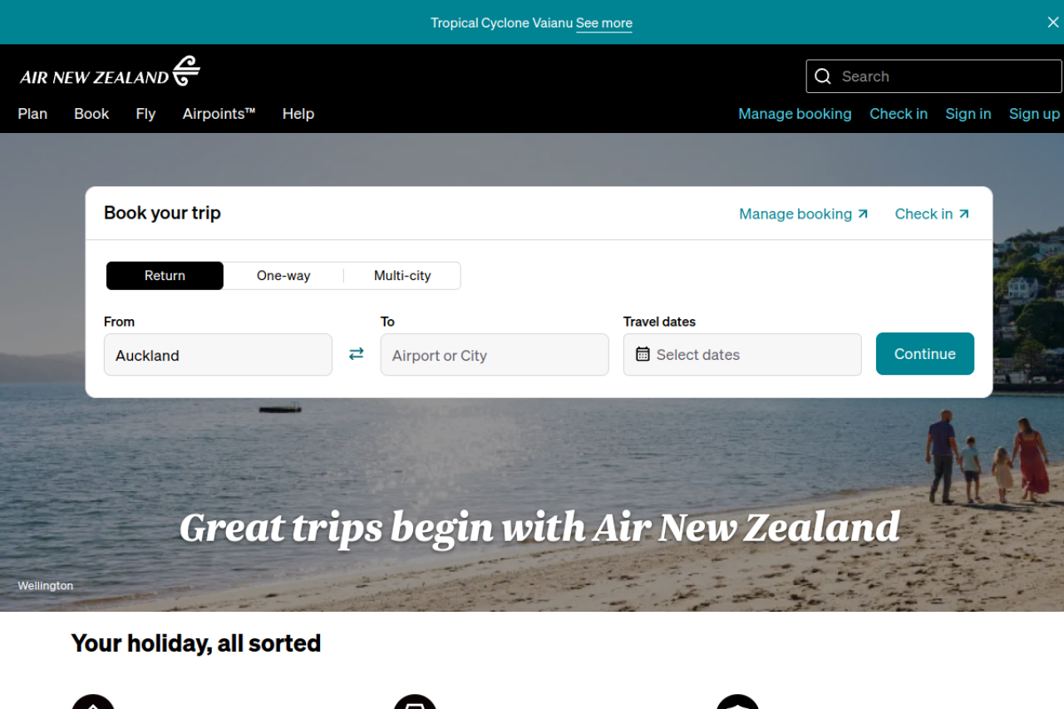Expand the Fly navigation menu
This screenshot has width=1064, height=709.
[x=145, y=114]
